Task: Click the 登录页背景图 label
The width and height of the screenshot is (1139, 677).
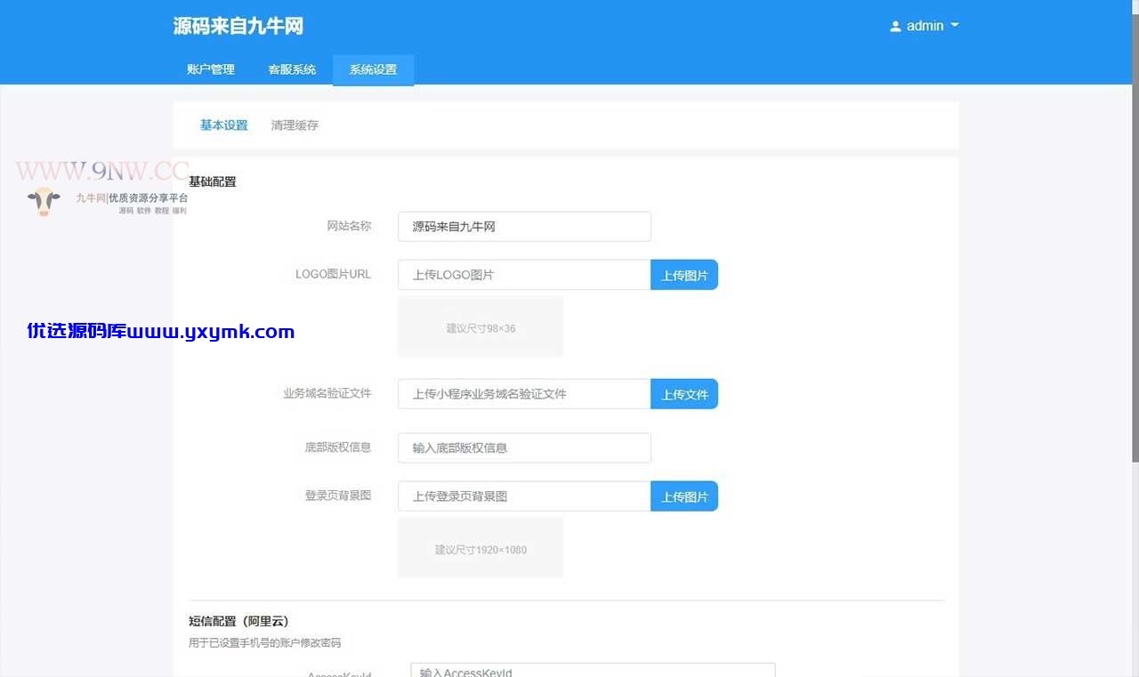Action: 337,496
